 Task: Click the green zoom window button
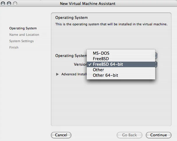tap(15, 4)
